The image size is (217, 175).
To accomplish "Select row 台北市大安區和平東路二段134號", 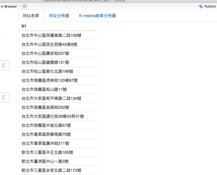I will point(58,98).
